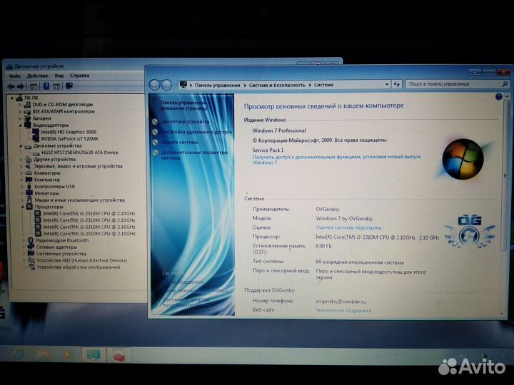Open Дополнительные параметры системы link
The width and height of the screenshot is (514, 385).
194,155
